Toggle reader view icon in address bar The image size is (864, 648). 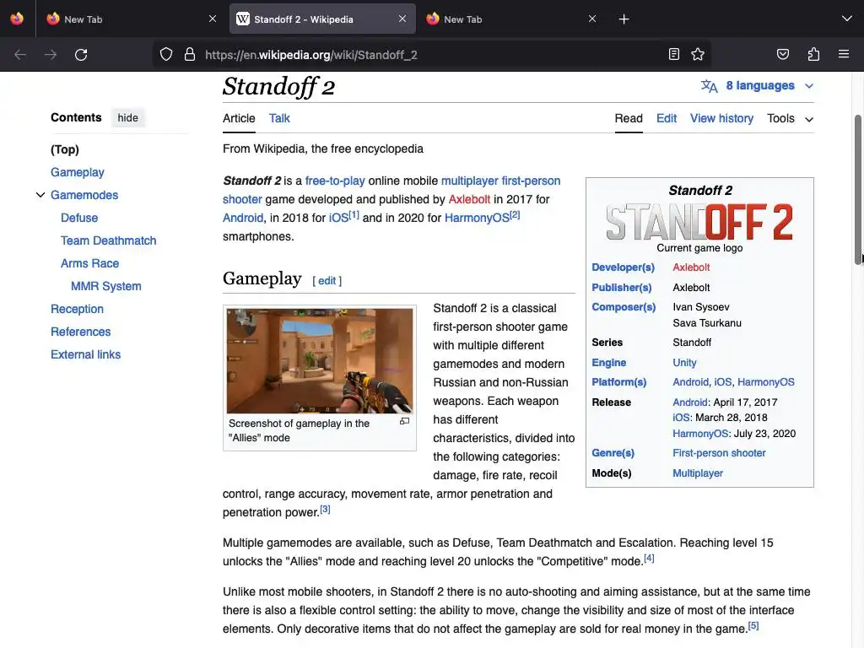click(674, 55)
